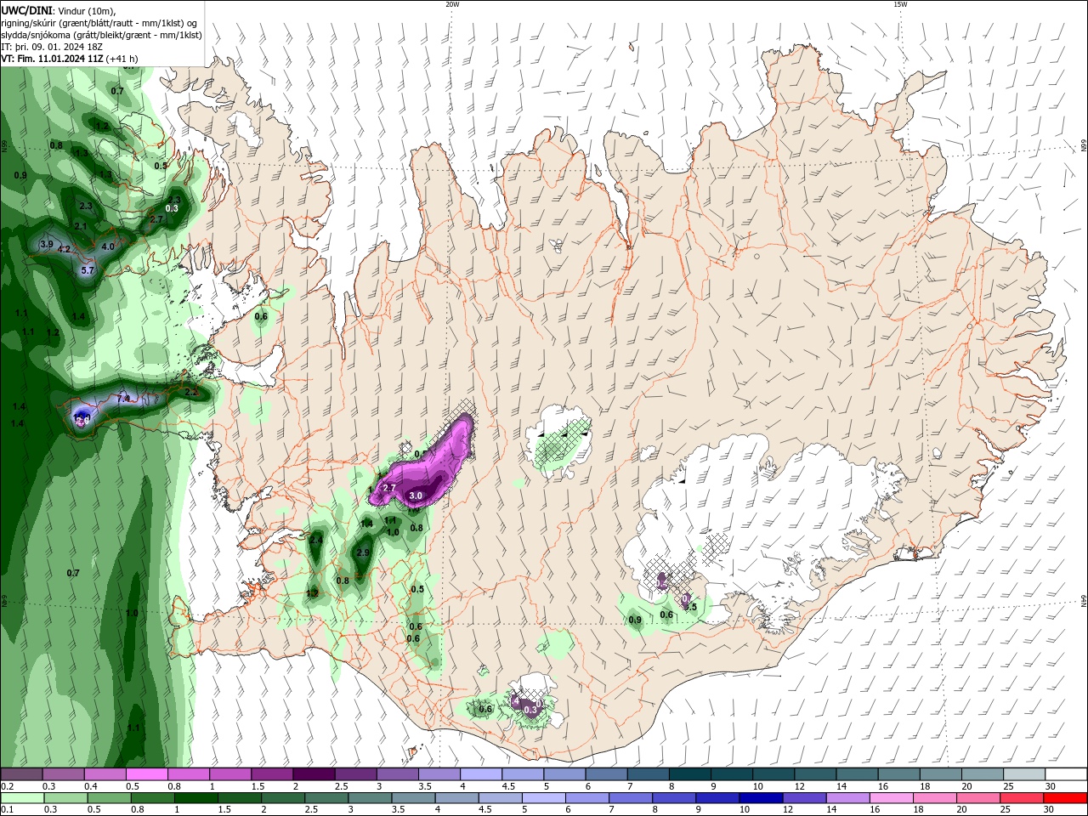
Task: Click the '1.4' value left of the purple snow area
Action: coord(366,524)
